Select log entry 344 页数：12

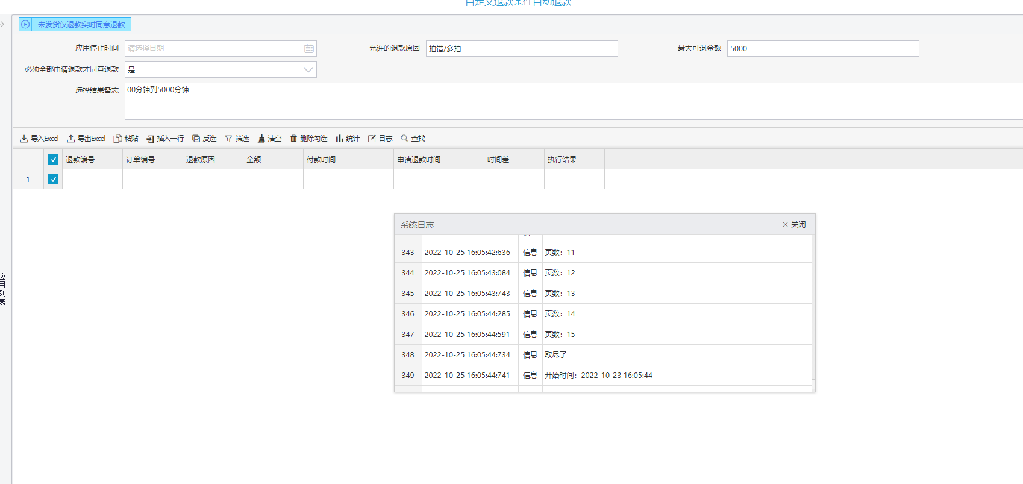click(603, 273)
